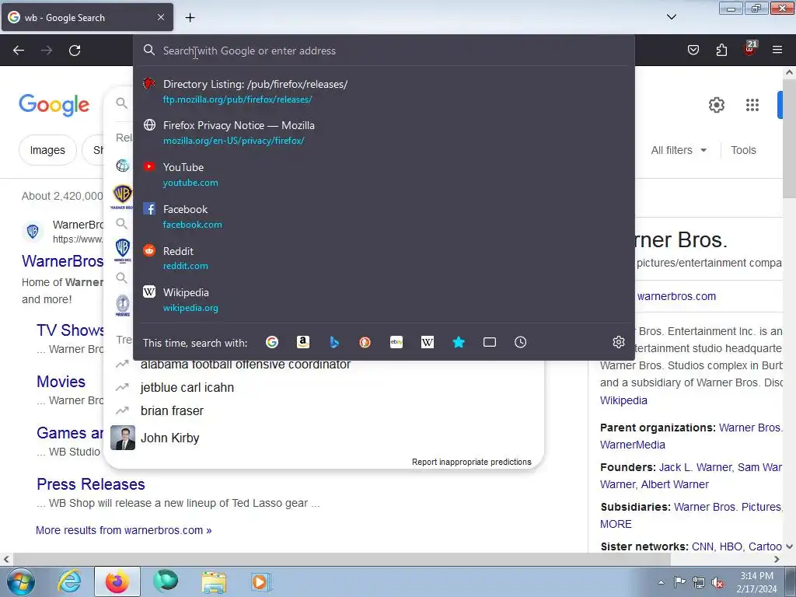Viewport: 796px width, 597px height.
Task: Expand the 'All filters' dropdown
Action: click(679, 150)
